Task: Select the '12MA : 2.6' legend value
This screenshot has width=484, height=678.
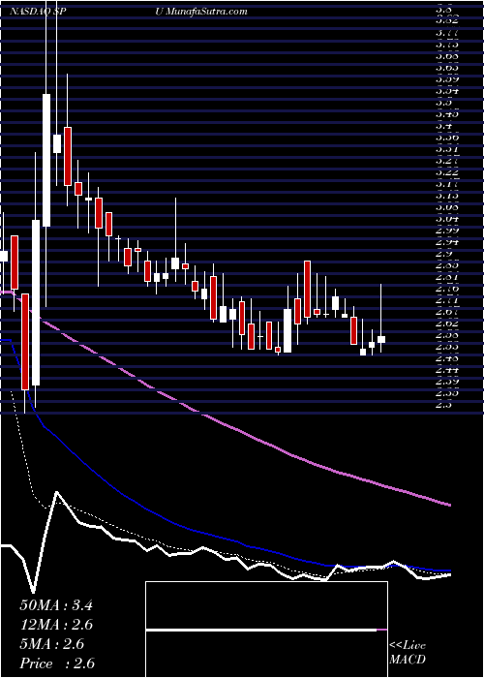Action: tap(57, 625)
